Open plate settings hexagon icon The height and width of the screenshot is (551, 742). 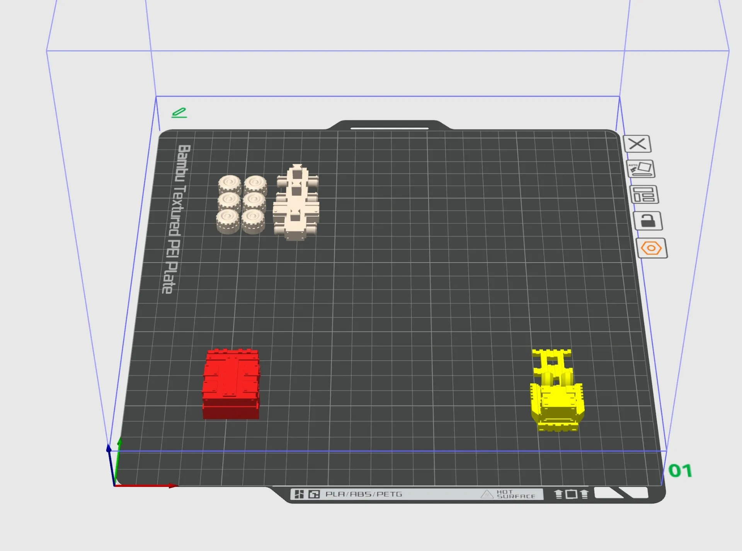pyautogui.click(x=652, y=248)
